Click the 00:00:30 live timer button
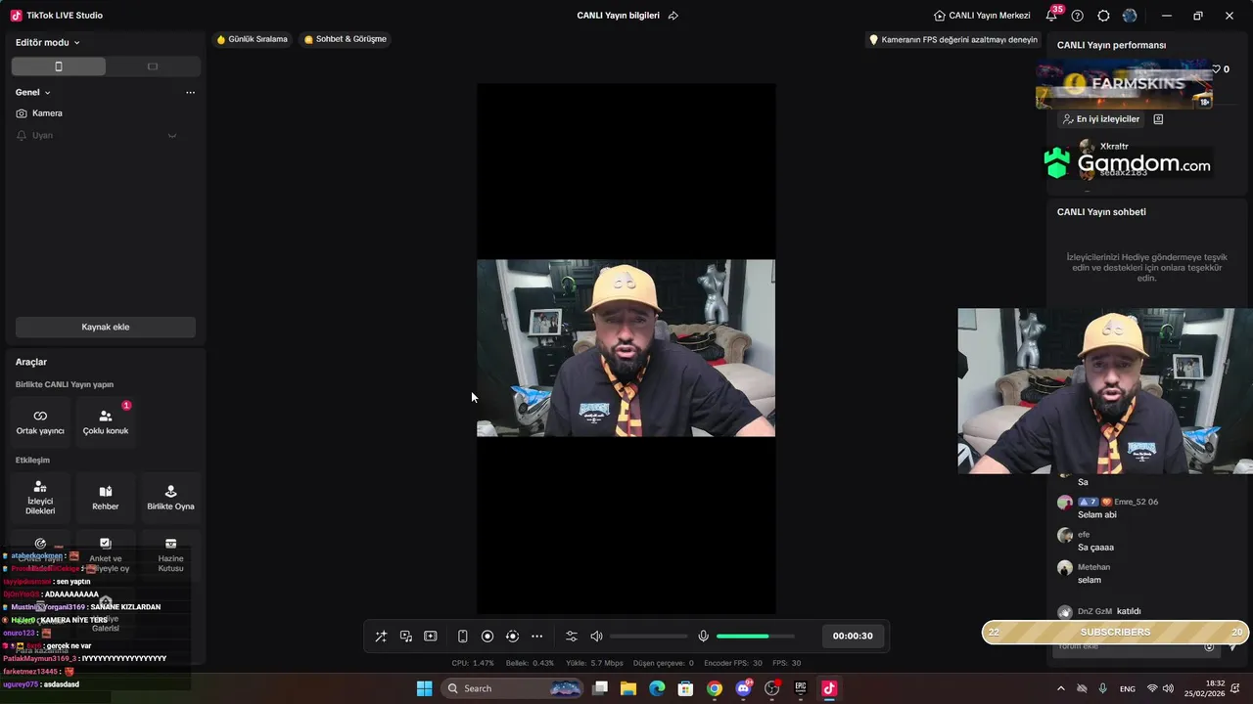The image size is (1253, 704). click(x=853, y=636)
